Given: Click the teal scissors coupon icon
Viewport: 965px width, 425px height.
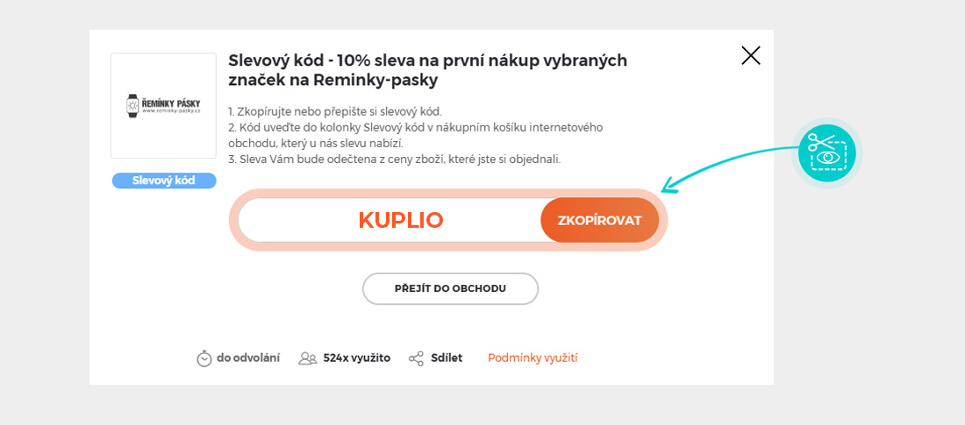Looking at the screenshot, I should pyautogui.click(x=826, y=152).
